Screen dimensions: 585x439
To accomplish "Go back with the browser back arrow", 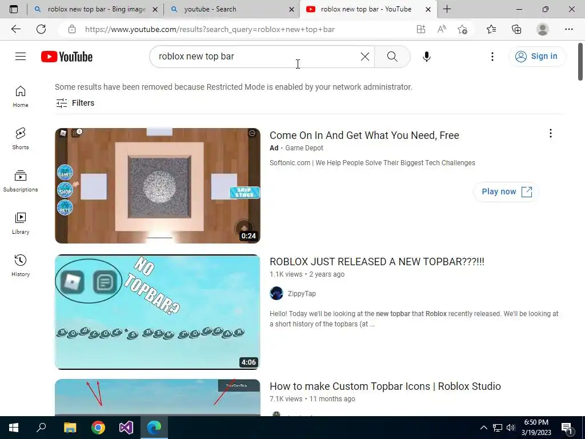I will point(15,29).
